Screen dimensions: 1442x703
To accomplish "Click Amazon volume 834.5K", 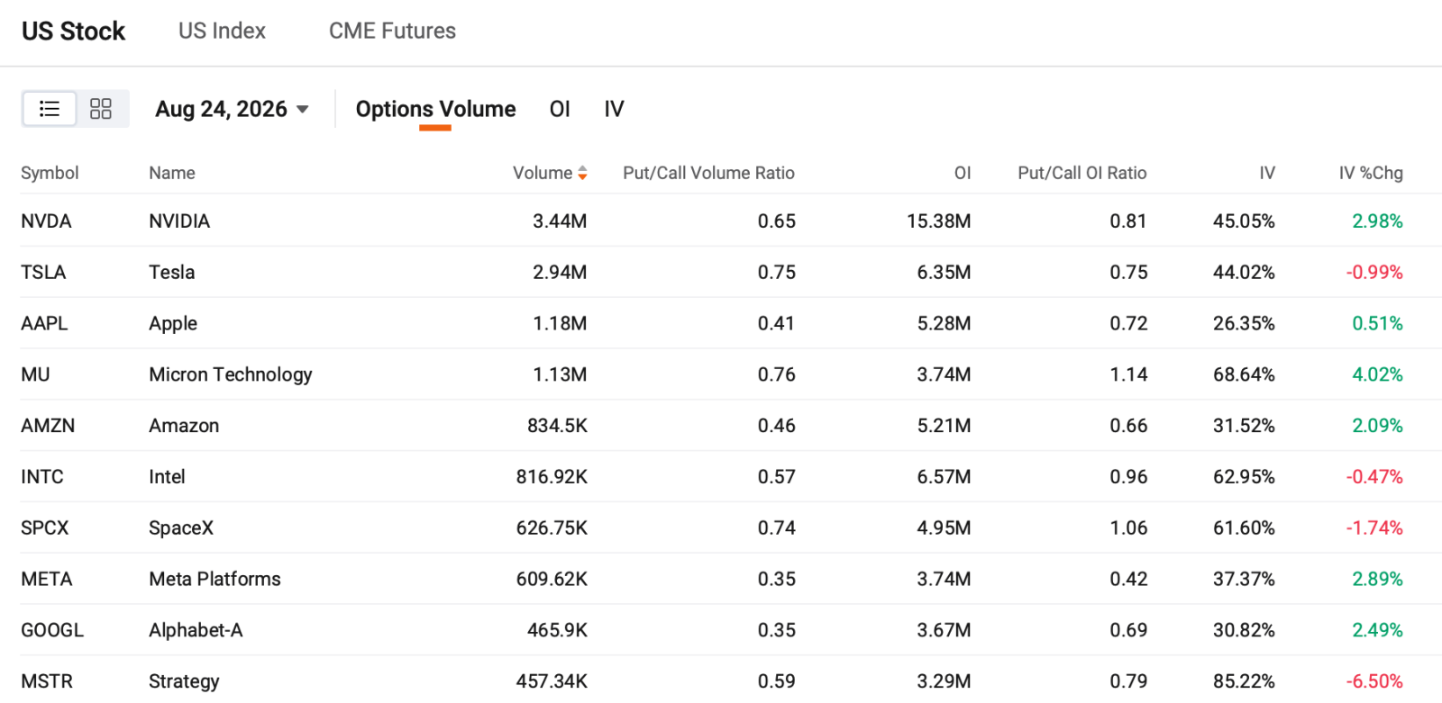I will point(557,426).
